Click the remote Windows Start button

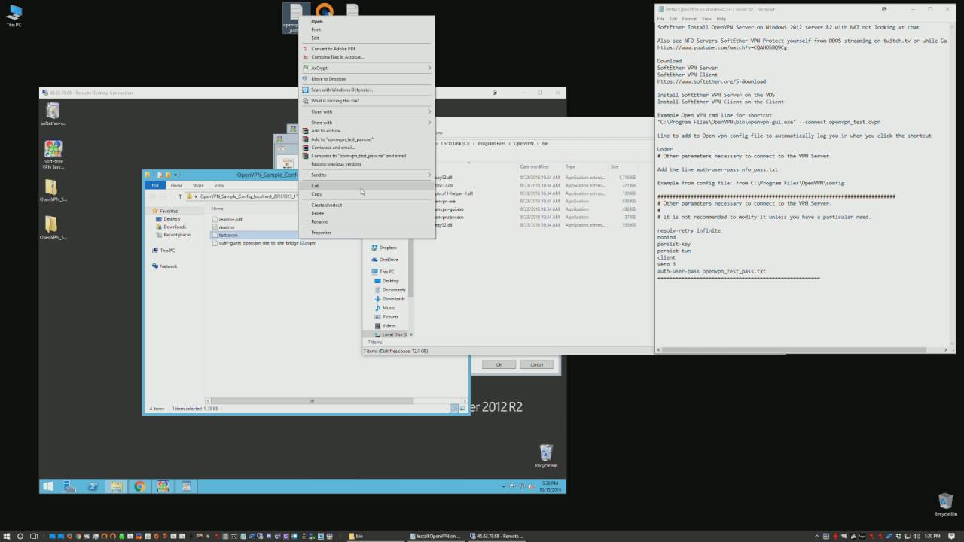[48, 486]
